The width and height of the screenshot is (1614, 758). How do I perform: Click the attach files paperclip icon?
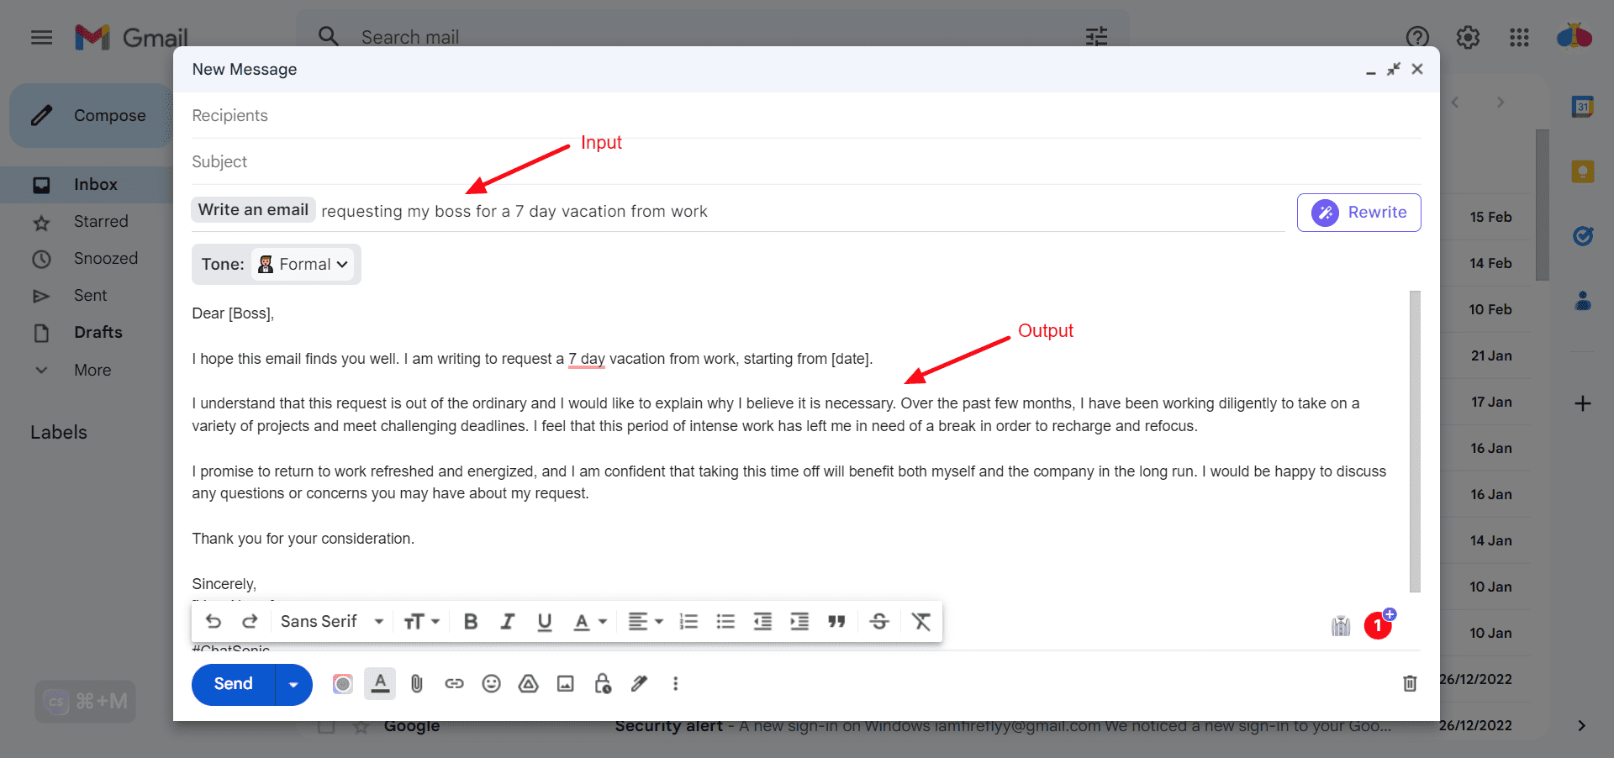(417, 684)
